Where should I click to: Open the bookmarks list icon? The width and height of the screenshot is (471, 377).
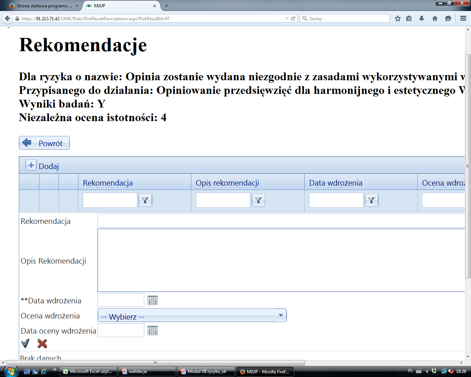[409, 18]
